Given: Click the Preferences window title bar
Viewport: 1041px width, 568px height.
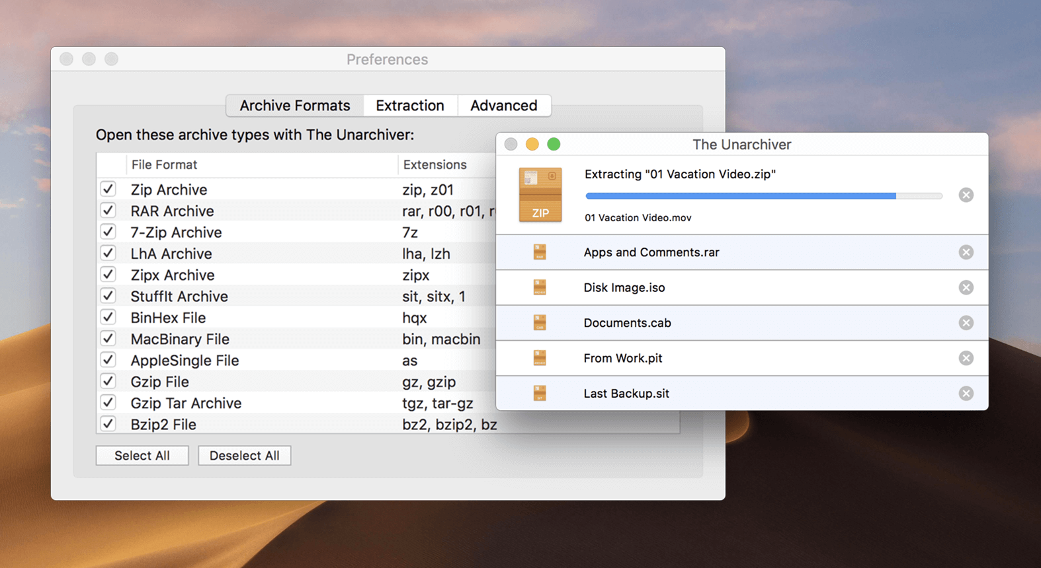Looking at the screenshot, I should [x=388, y=59].
